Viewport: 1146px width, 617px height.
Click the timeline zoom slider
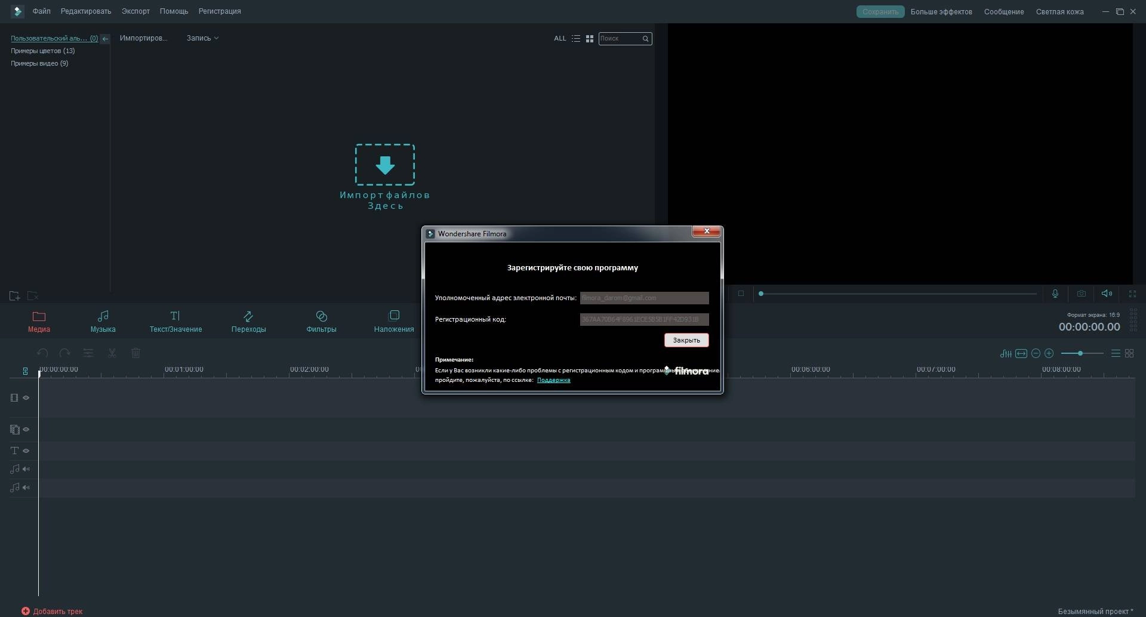point(1082,353)
